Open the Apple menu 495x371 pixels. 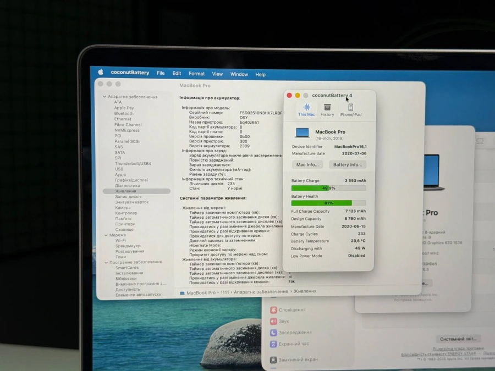tap(101, 72)
